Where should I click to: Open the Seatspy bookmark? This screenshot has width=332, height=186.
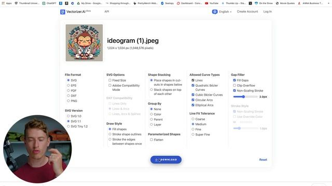tap(167, 3)
